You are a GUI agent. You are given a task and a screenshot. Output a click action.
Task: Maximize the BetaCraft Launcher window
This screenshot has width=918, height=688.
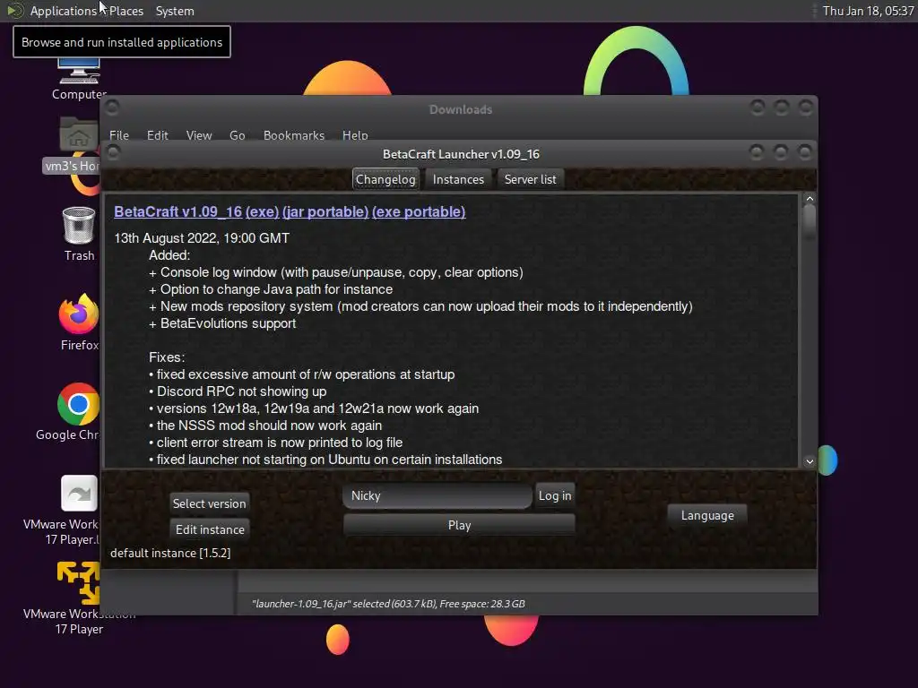781,152
